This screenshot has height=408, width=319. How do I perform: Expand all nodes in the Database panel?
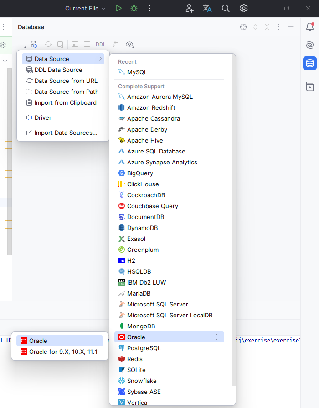point(255,27)
